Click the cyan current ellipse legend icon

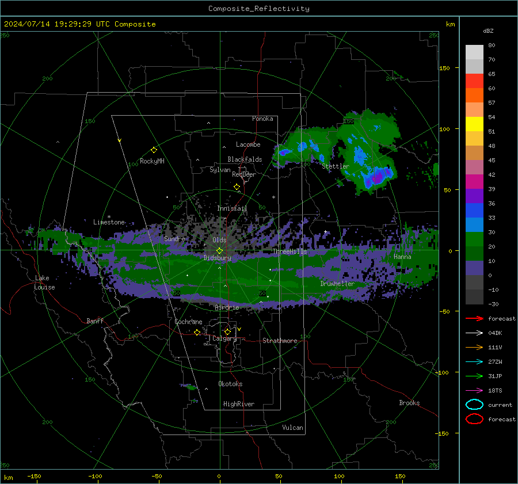(x=474, y=405)
